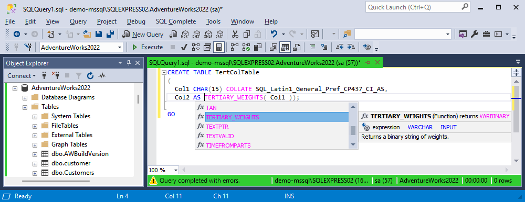Toggle Include Actual Execution Plan
Screen dimensions: 525x202
click(234, 47)
